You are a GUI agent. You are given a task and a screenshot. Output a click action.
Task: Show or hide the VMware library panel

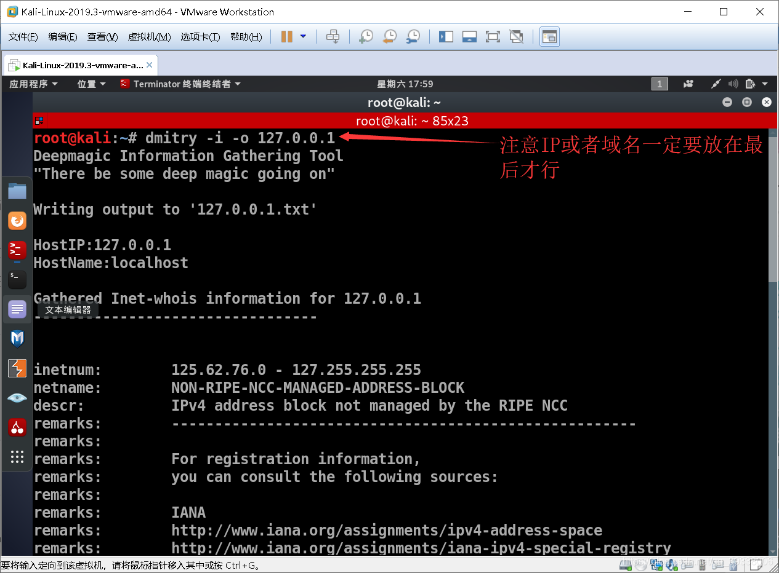coord(446,37)
